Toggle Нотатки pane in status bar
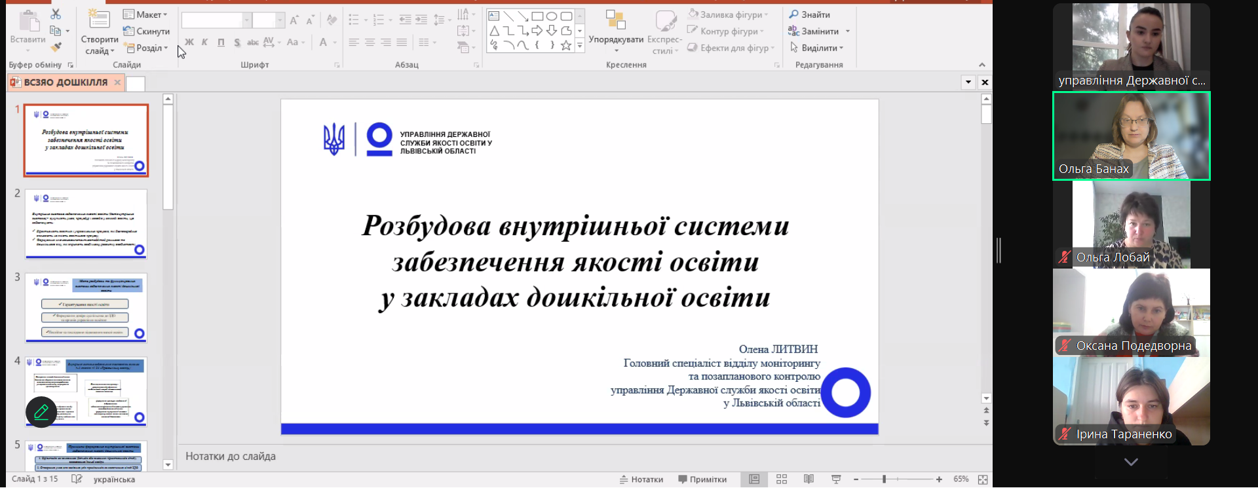 click(641, 479)
